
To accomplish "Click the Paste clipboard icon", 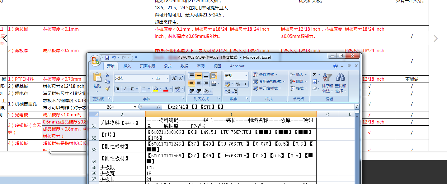I will [97, 78].
